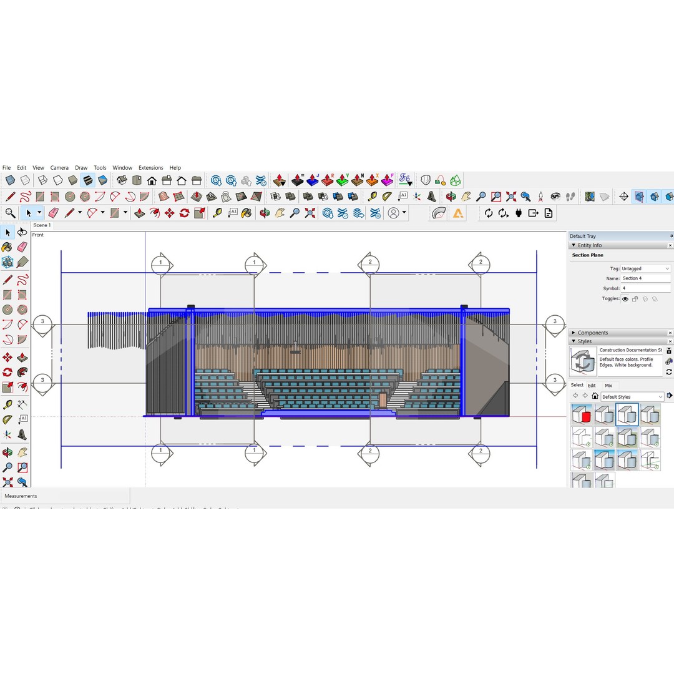Expand the Components tray panel
This screenshot has width=674, height=674.
pyautogui.click(x=592, y=333)
